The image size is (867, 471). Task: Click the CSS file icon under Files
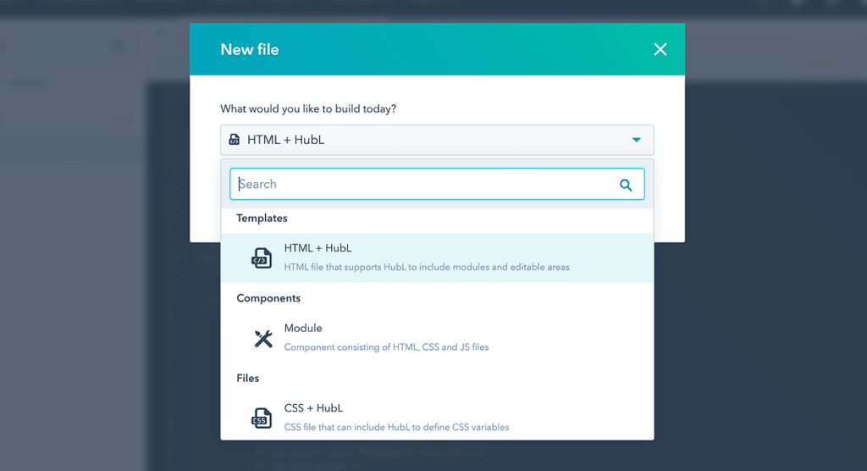[x=262, y=418]
